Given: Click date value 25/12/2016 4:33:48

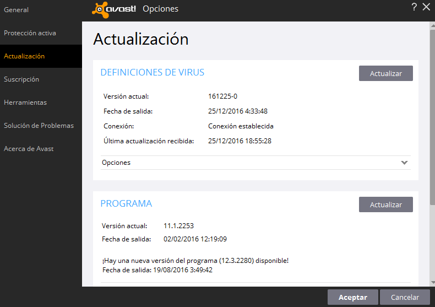Looking at the screenshot, I should pyautogui.click(x=238, y=111).
